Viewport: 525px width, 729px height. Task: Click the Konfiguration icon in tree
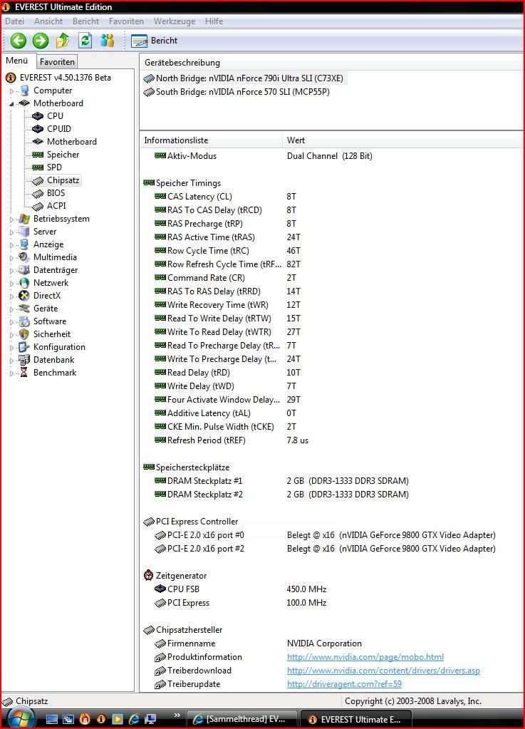coord(24,347)
